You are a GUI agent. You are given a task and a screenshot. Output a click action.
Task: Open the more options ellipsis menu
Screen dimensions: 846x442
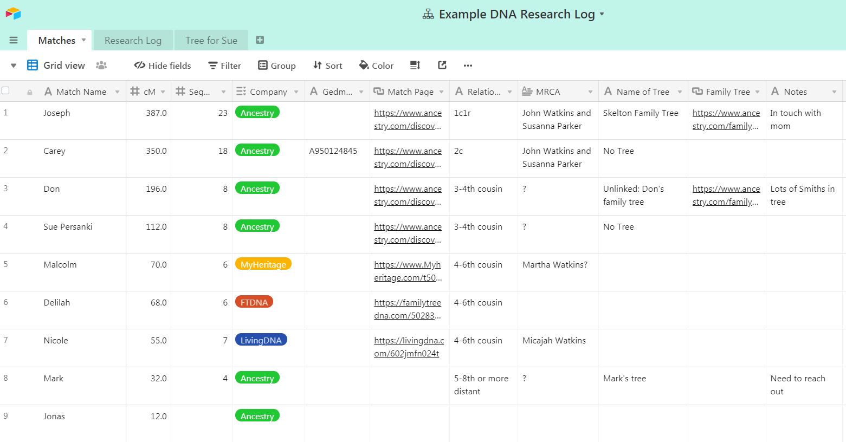coord(468,66)
